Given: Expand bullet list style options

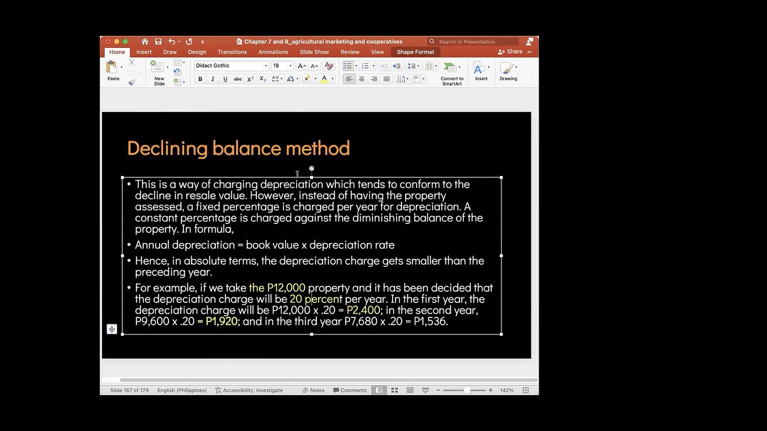Looking at the screenshot, I should pyautogui.click(x=356, y=66).
